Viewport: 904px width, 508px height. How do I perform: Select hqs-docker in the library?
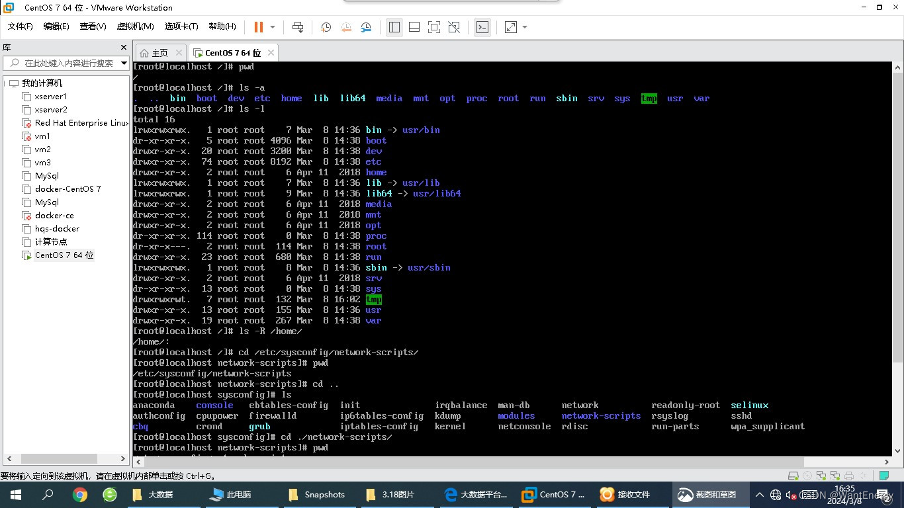[x=51, y=229]
